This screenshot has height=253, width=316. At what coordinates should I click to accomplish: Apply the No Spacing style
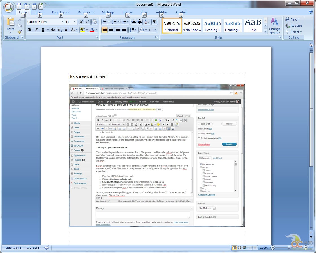tap(192, 26)
